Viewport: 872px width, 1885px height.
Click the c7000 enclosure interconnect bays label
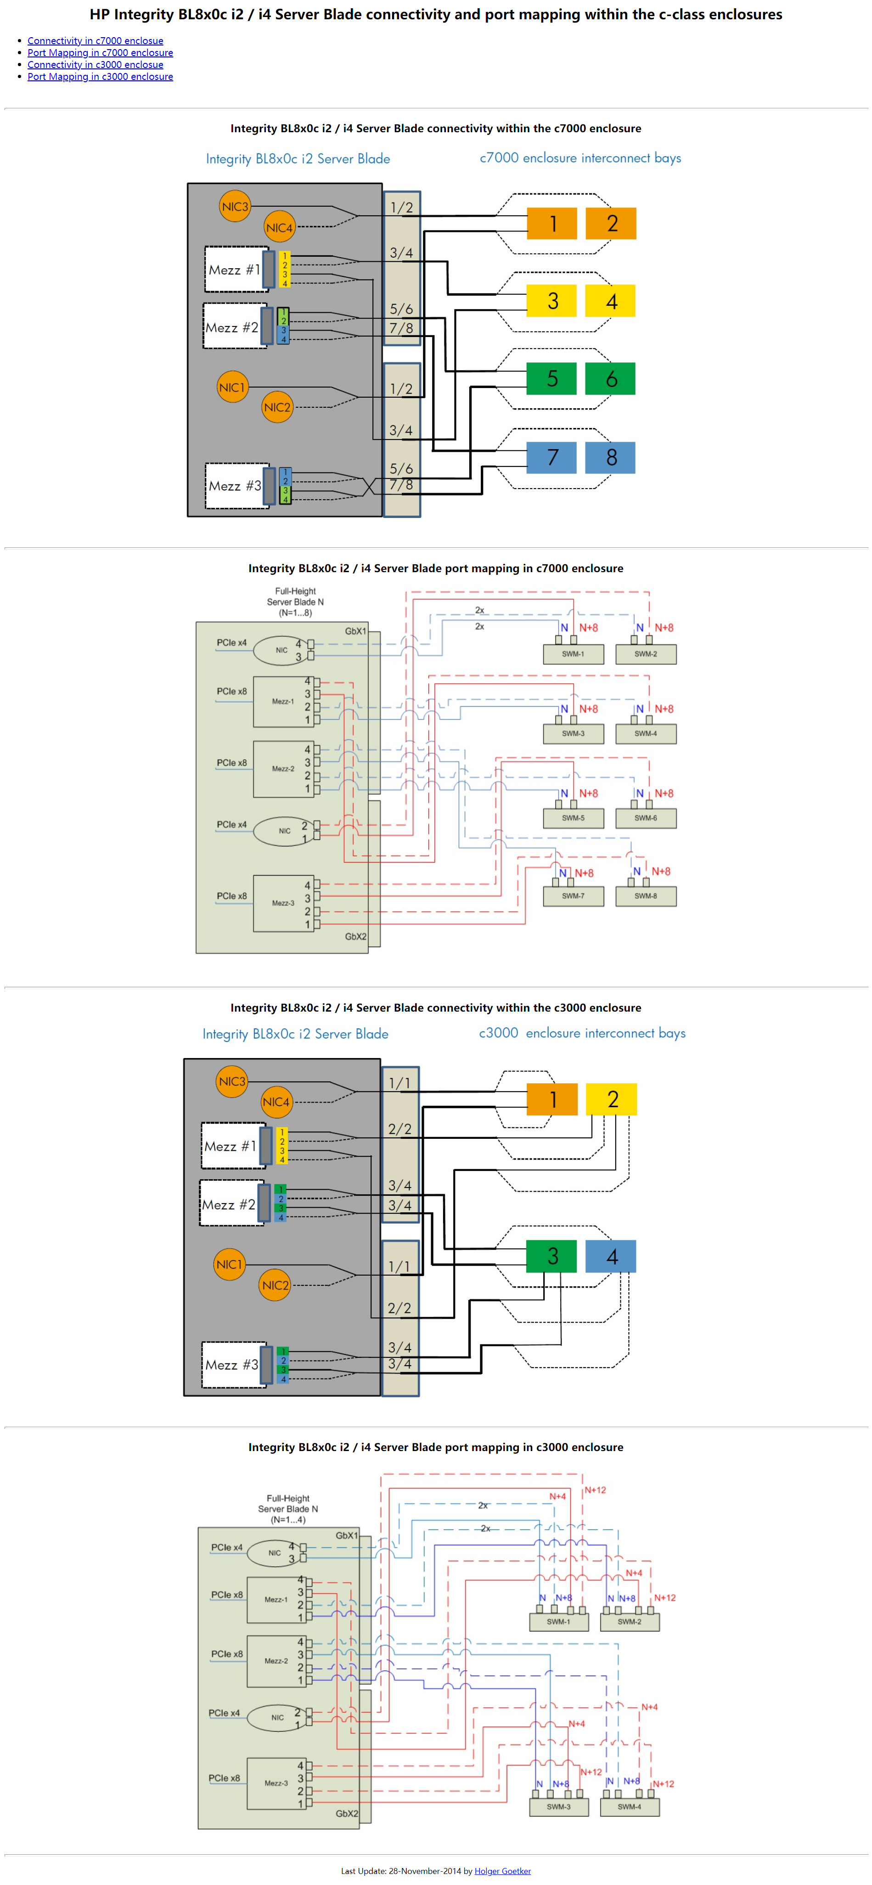580,158
